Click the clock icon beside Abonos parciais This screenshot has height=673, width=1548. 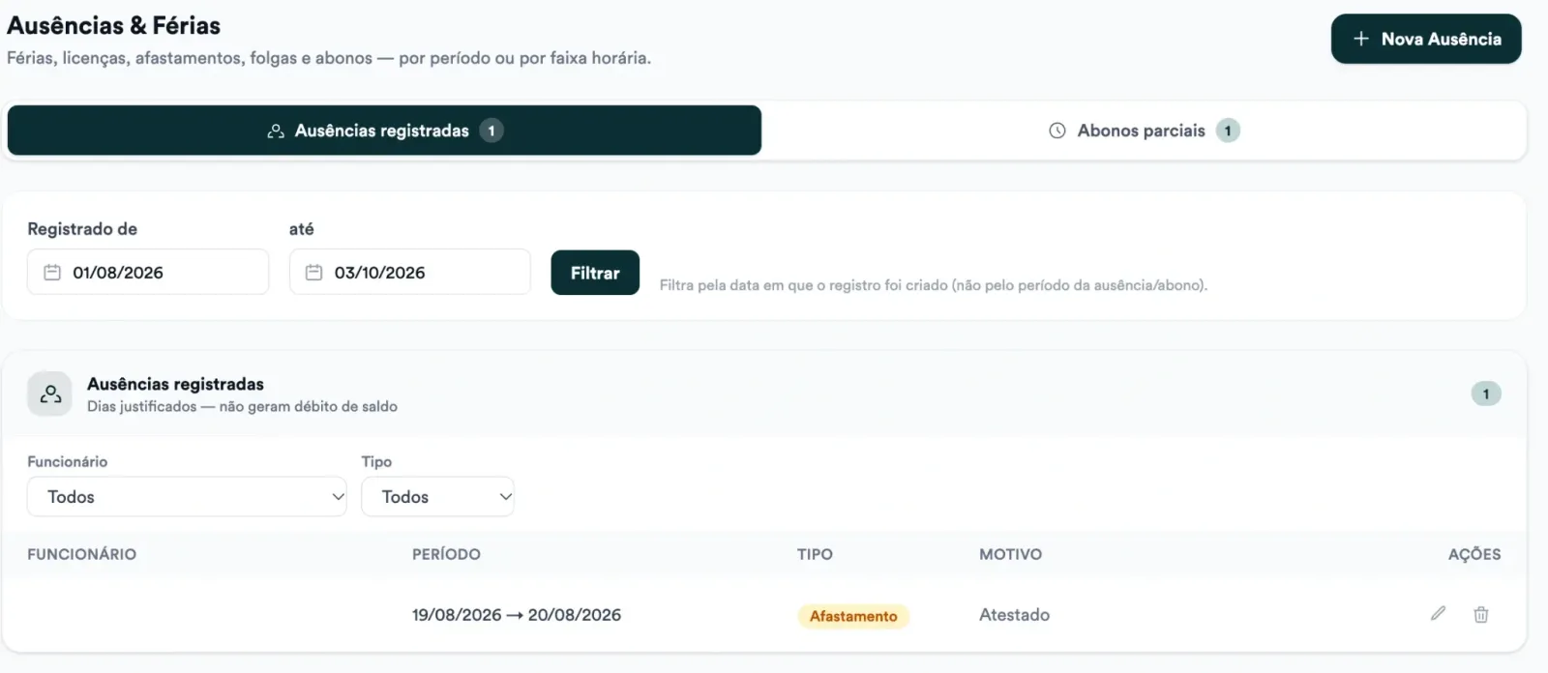(x=1057, y=131)
